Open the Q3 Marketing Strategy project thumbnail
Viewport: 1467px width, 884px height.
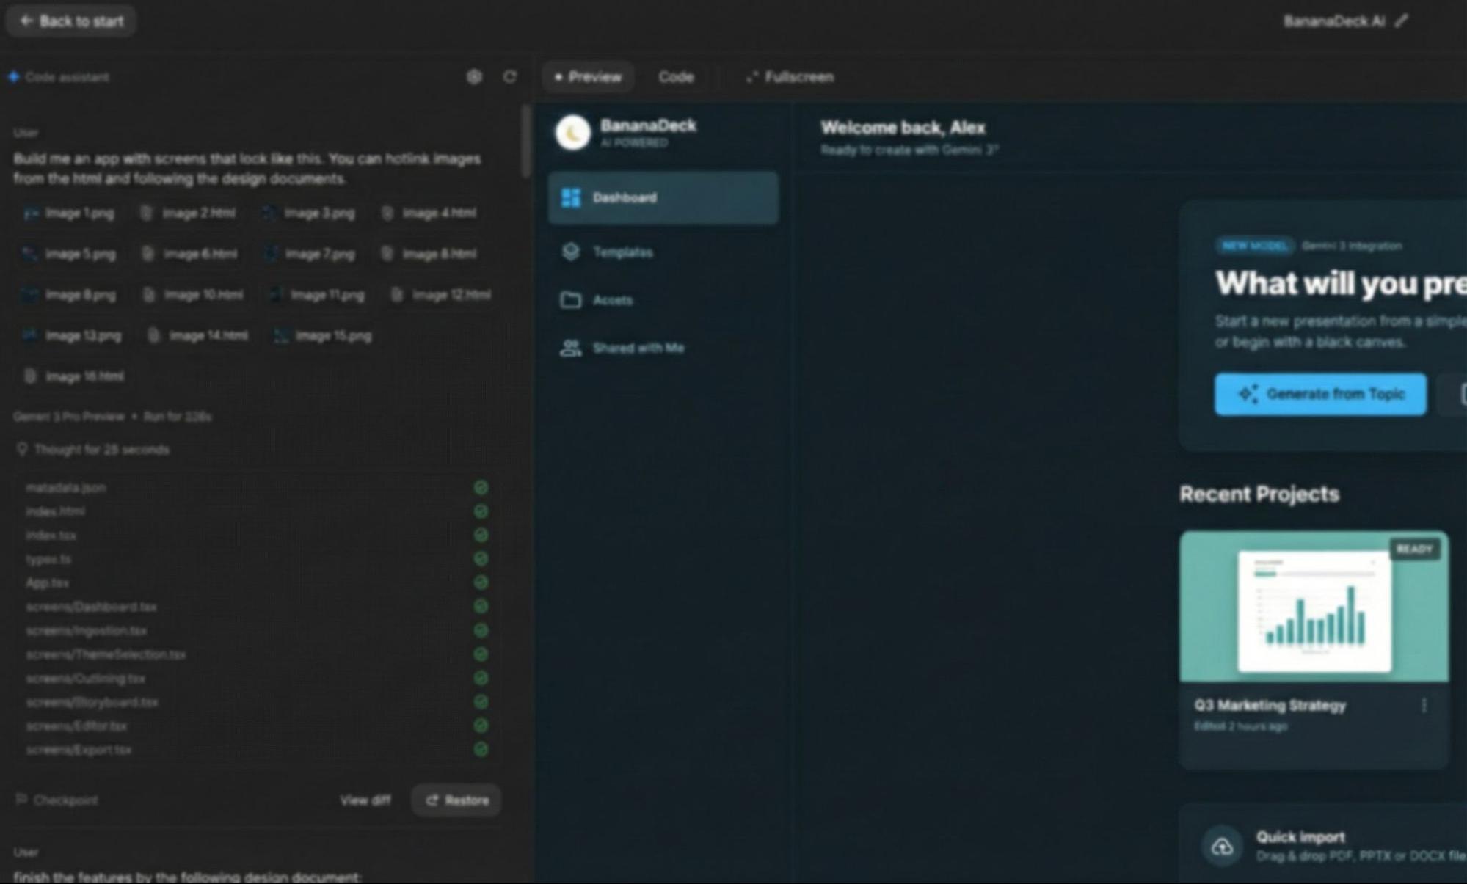[x=1314, y=607]
